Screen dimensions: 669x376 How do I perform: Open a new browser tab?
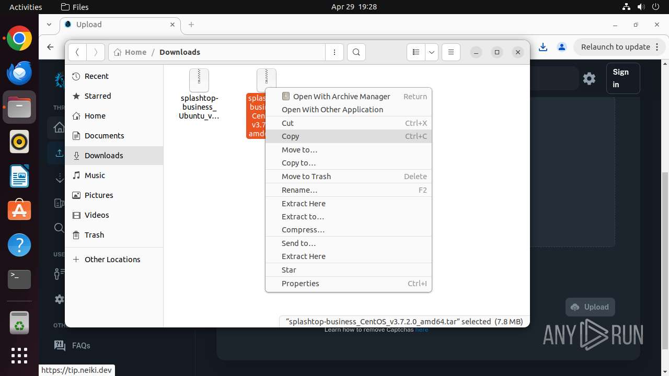click(191, 25)
